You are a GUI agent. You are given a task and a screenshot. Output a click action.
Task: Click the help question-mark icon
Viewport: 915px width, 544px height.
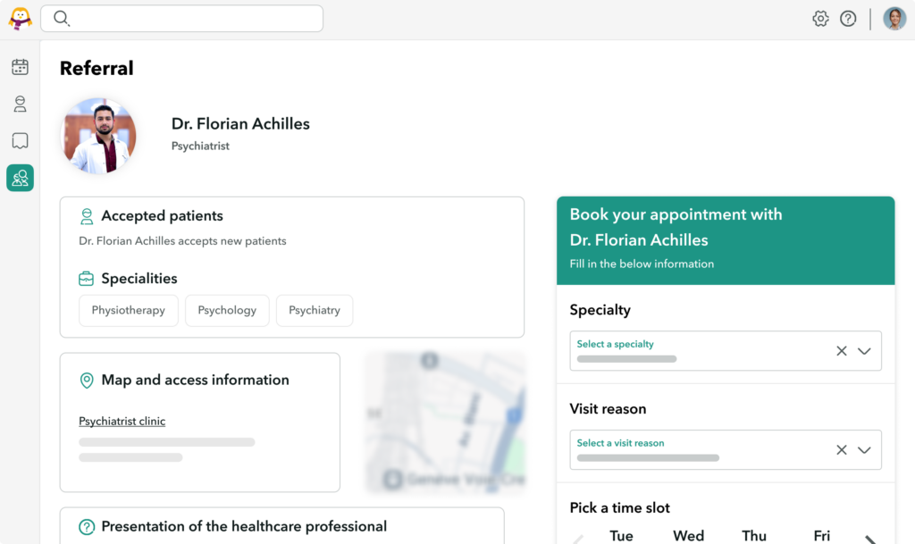coord(848,18)
